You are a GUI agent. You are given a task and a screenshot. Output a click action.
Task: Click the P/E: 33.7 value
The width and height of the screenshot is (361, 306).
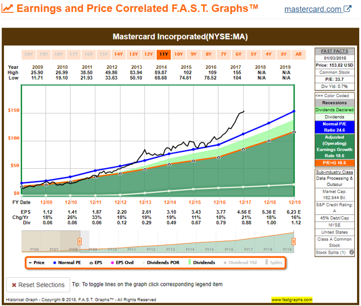[334, 79]
